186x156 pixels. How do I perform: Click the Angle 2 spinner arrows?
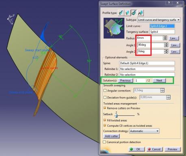[x=166, y=52]
